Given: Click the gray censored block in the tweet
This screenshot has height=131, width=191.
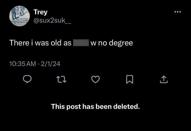Looking at the screenshot, I should pyautogui.click(x=81, y=43).
